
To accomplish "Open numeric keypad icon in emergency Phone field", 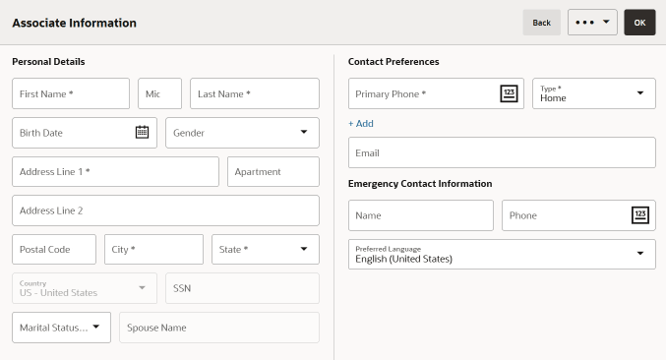I will point(640,215).
